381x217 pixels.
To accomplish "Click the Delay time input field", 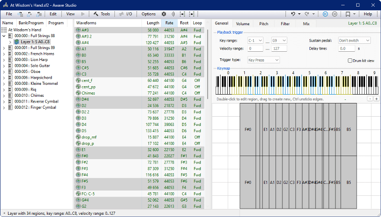I will (x=347, y=49).
